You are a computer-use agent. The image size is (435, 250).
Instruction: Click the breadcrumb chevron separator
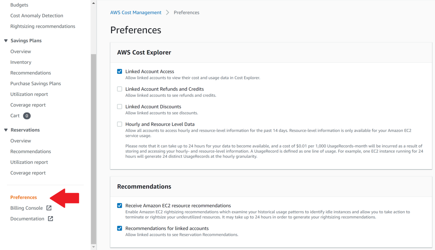(x=167, y=12)
